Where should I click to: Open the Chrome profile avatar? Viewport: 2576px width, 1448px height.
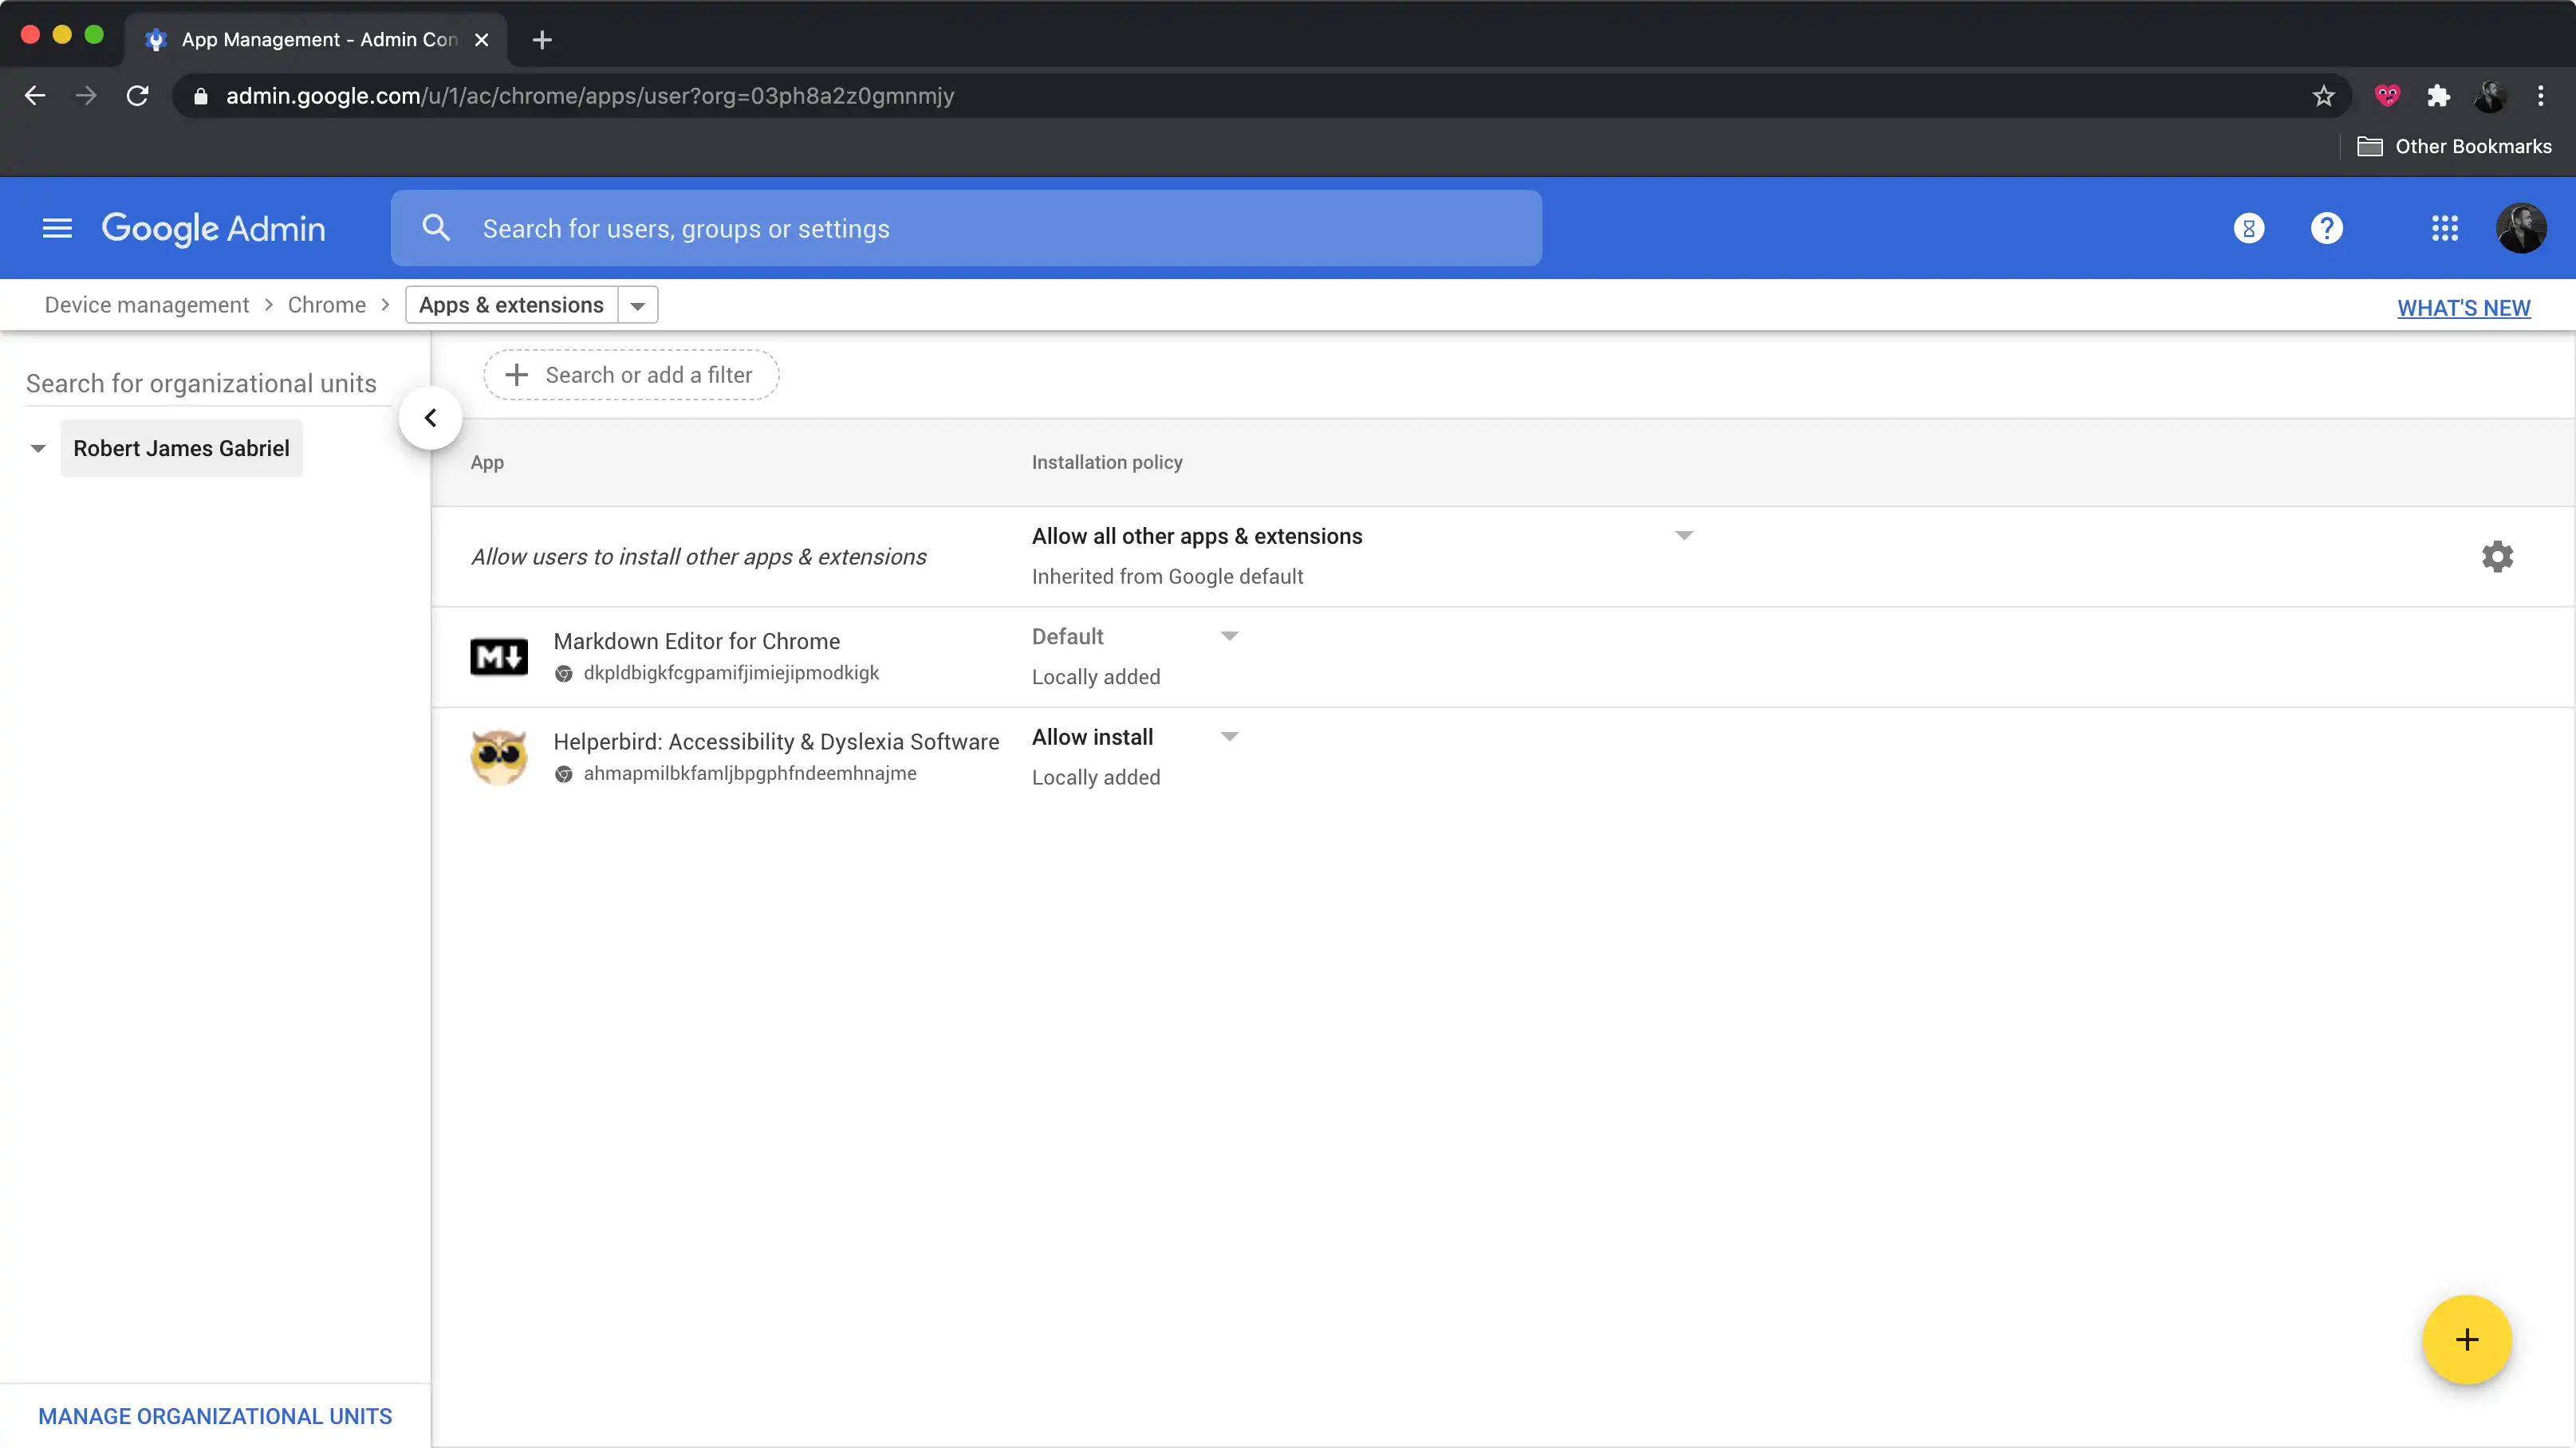pos(2489,96)
